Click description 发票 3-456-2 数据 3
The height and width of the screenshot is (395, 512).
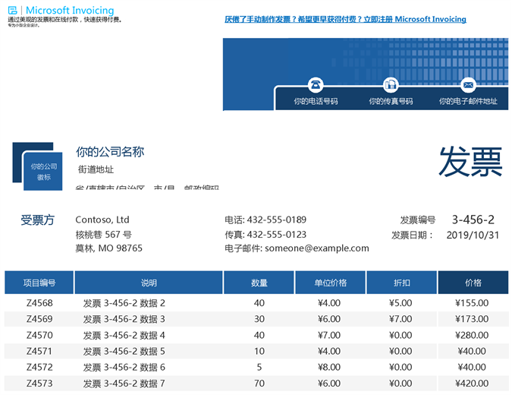[x=124, y=319]
